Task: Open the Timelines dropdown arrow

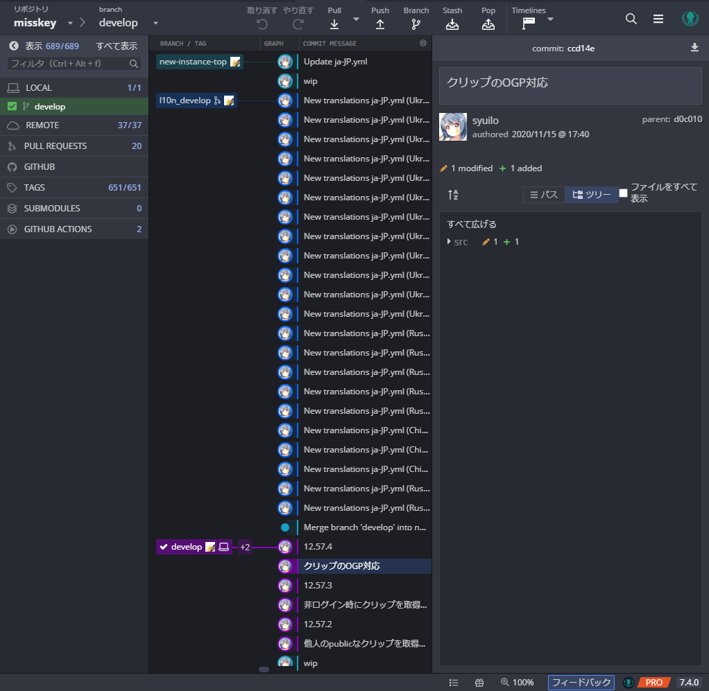Action: tap(550, 19)
